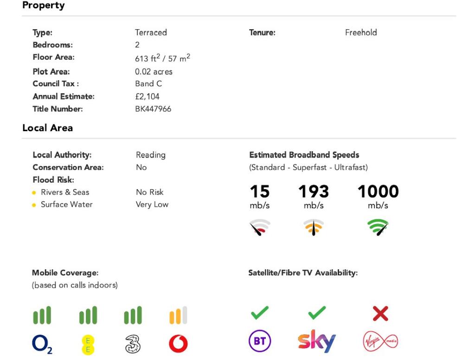Click the Local Area section heading
Viewport: 475px width, 363px height.
[x=47, y=128]
